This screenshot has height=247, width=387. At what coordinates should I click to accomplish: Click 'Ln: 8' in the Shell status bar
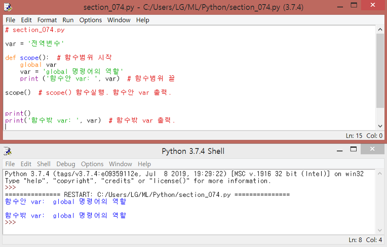[355, 240]
